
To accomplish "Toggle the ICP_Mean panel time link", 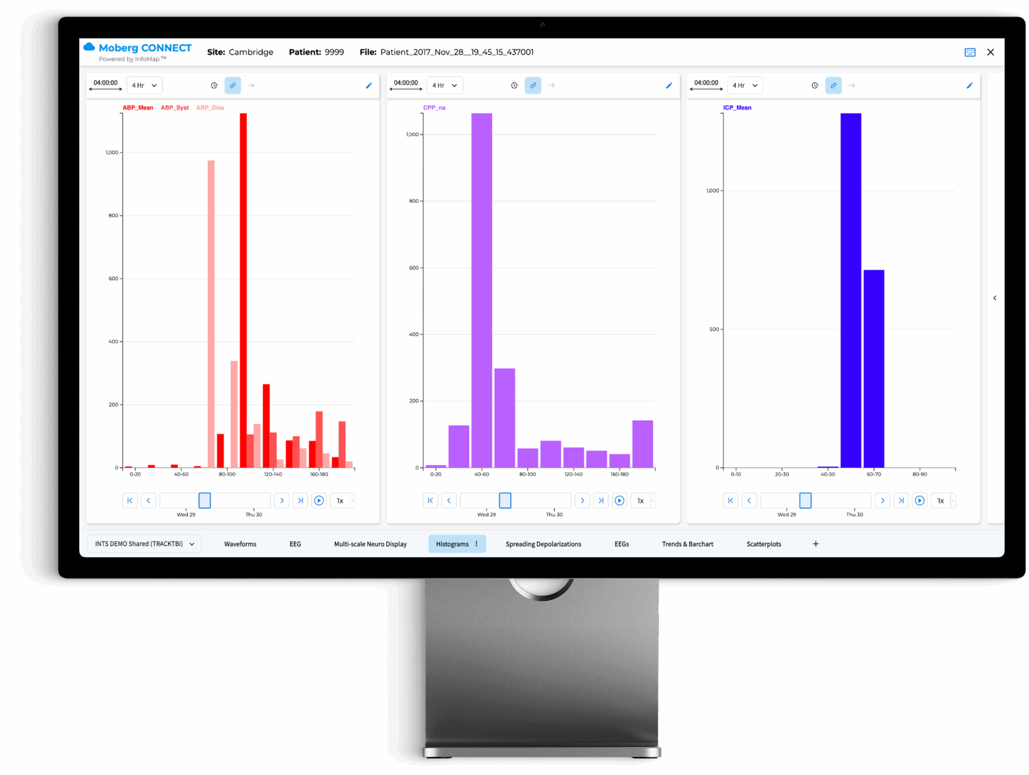I will pos(834,85).
